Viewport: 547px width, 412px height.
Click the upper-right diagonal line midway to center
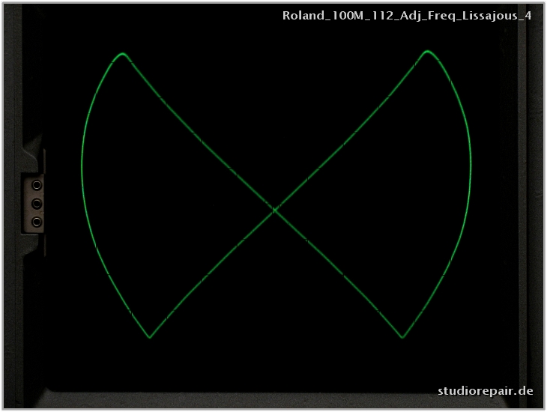coord(351,133)
